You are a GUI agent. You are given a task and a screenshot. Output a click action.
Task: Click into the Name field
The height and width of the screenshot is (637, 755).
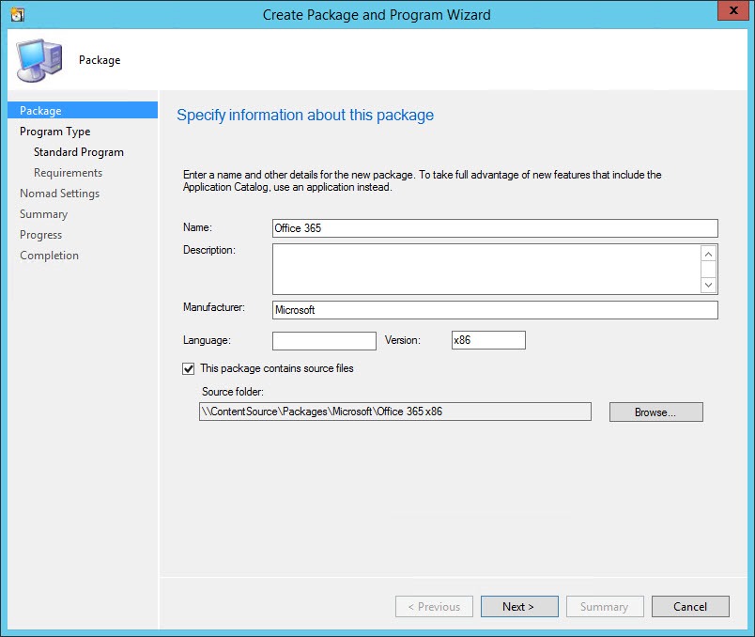pos(495,228)
